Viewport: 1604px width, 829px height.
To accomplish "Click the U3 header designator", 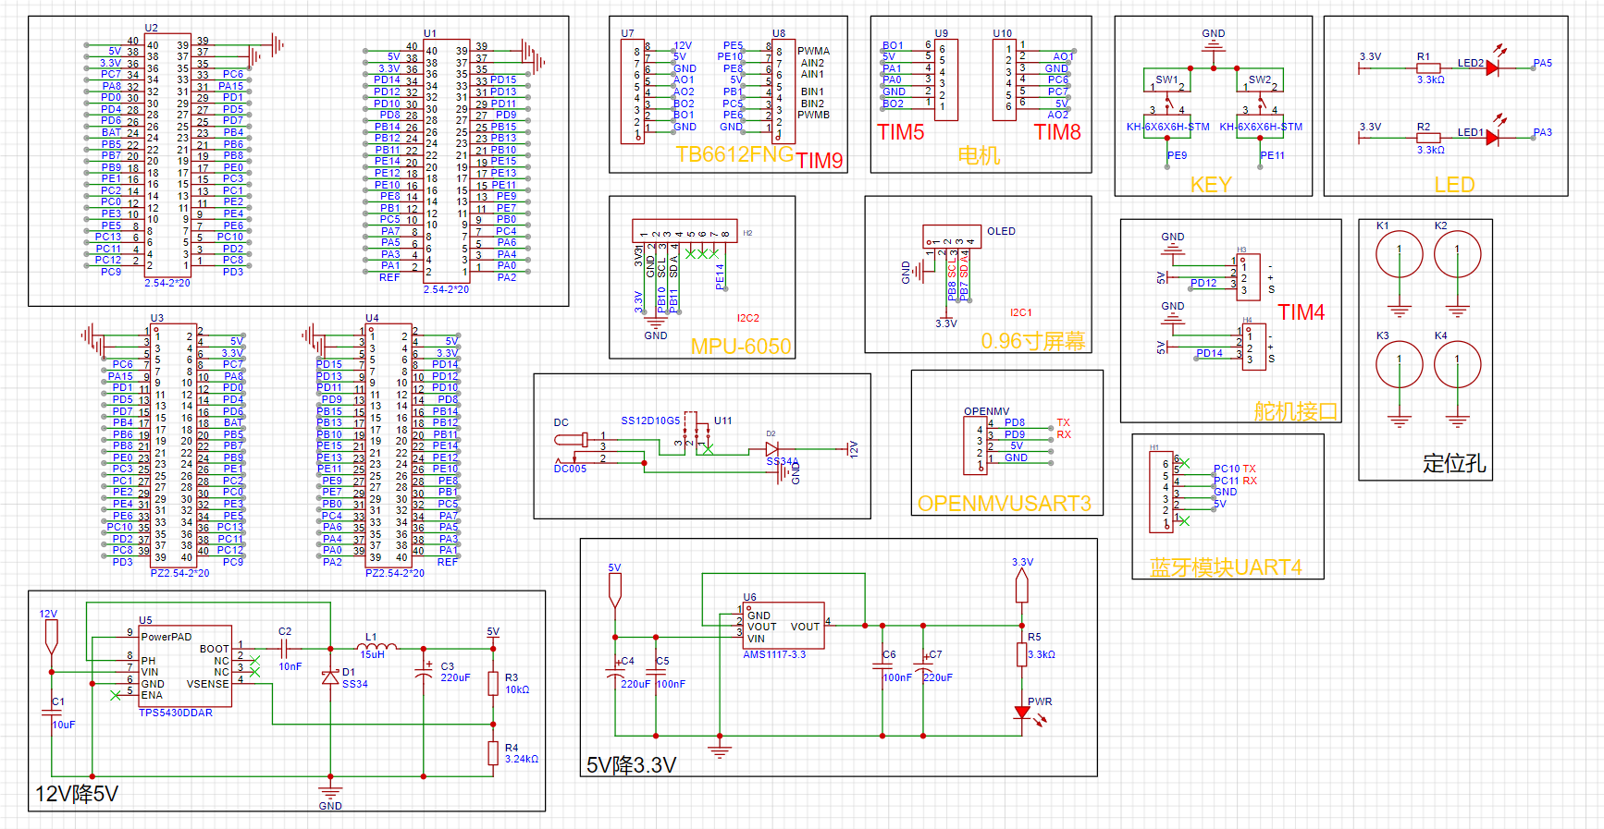I will click(157, 318).
